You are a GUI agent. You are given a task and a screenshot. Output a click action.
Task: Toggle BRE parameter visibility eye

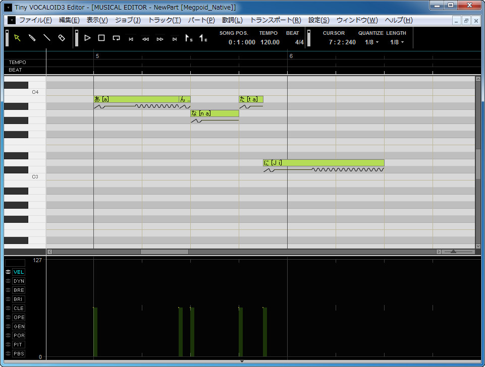(x=8, y=290)
